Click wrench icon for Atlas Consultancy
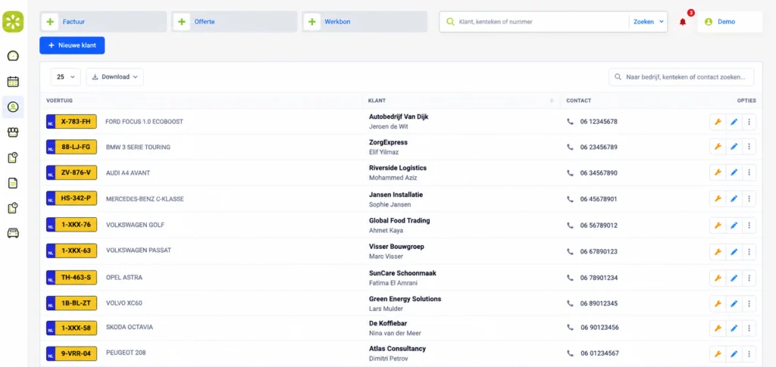 tap(718, 353)
